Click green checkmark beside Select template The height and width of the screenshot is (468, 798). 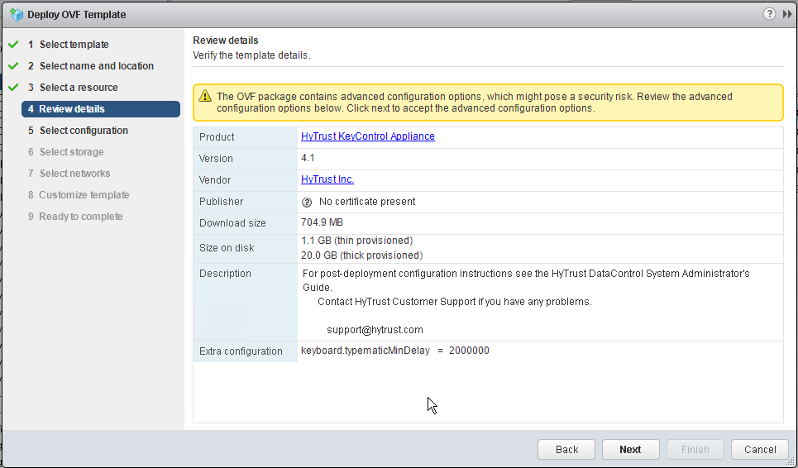coord(13,45)
